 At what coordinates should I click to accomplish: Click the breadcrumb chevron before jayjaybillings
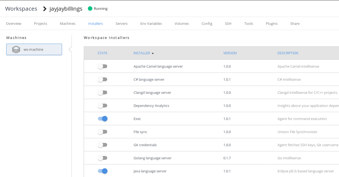click(45, 9)
